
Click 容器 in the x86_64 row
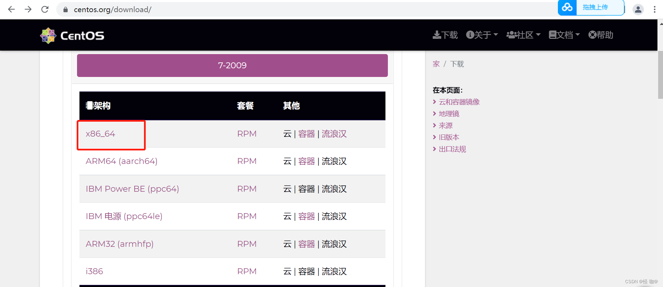(x=306, y=134)
